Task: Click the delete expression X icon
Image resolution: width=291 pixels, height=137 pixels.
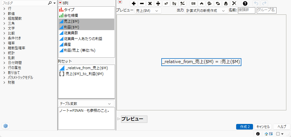Action: pyautogui.click(x=234, y=3)
